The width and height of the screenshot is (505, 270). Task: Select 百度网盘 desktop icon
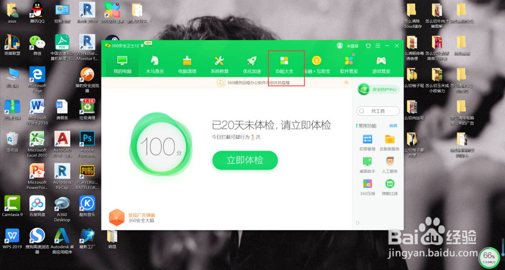(37, 206)
